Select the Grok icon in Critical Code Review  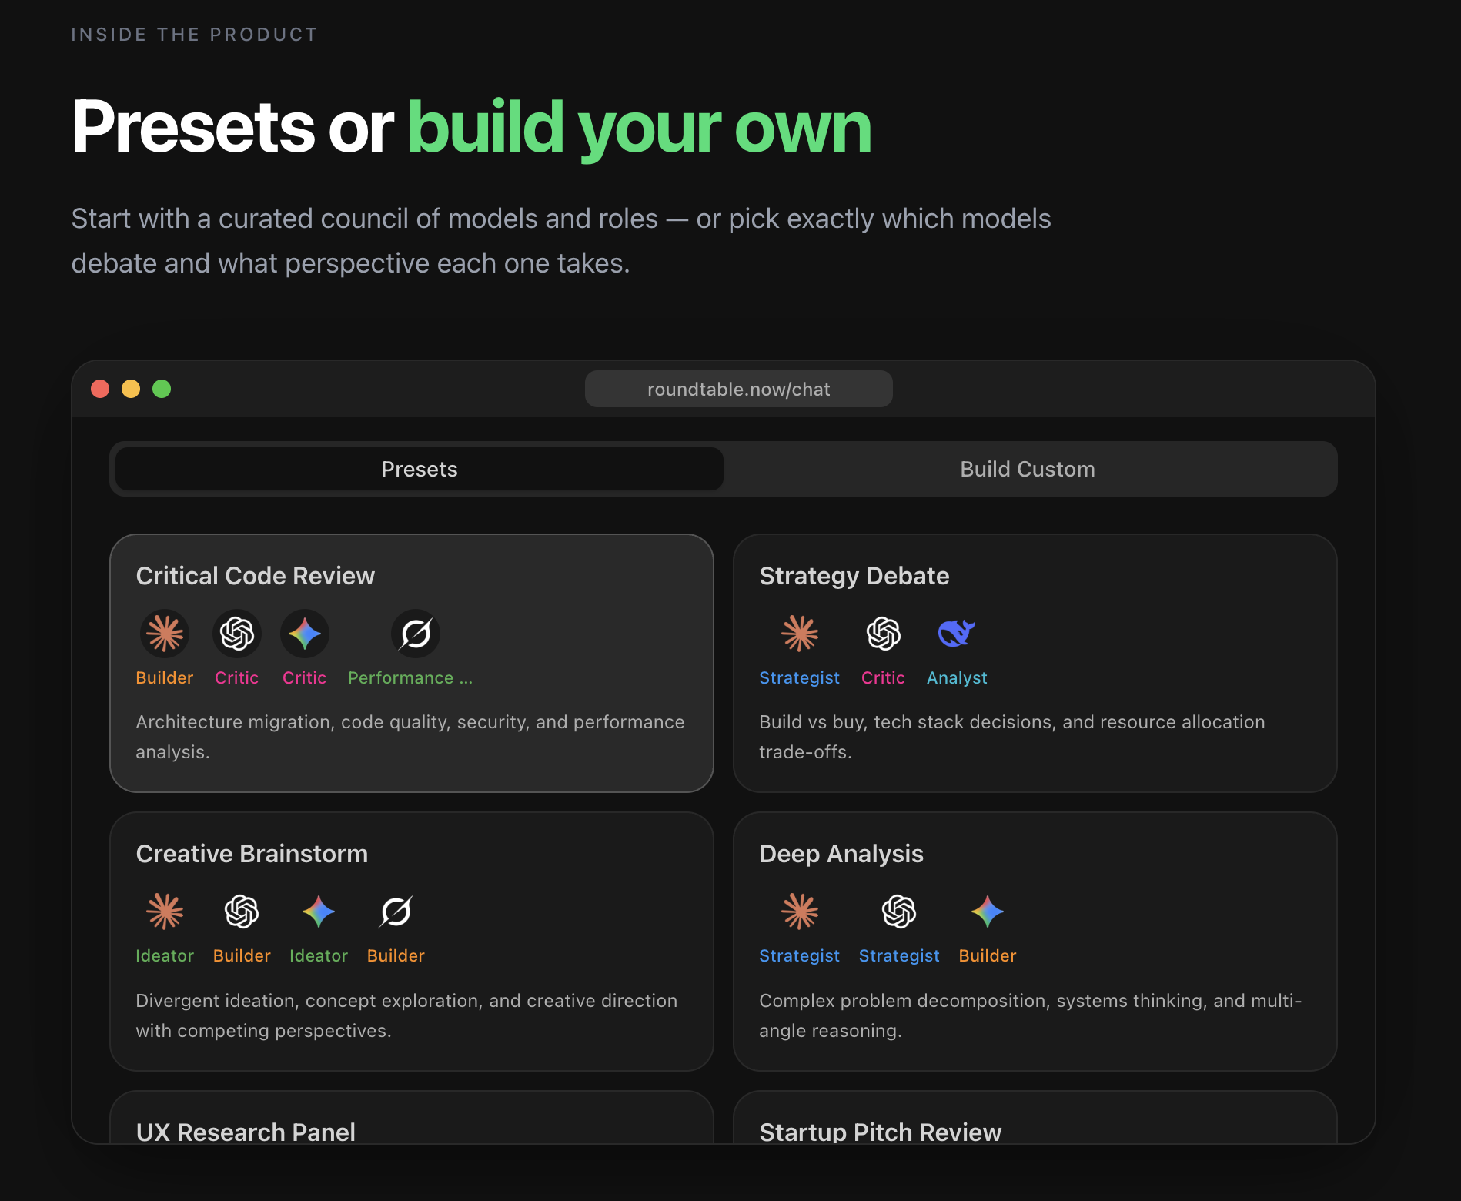(416, 634)
